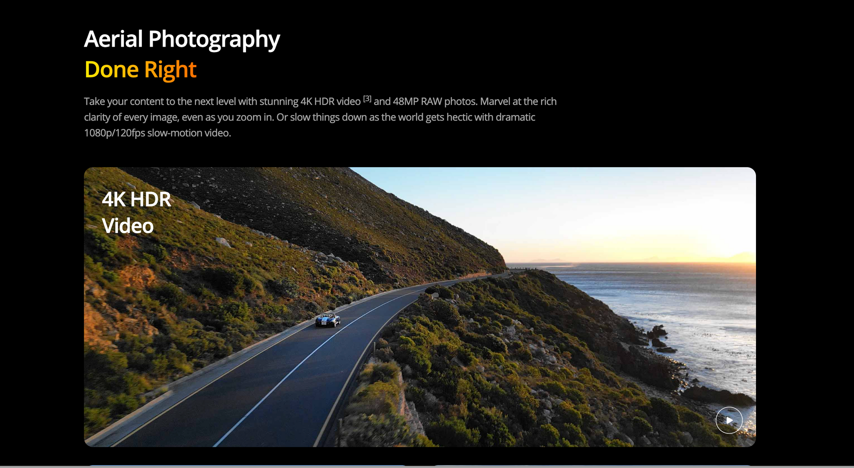
Task: Click the "Aerial Photography" heading
Action: 182,40
